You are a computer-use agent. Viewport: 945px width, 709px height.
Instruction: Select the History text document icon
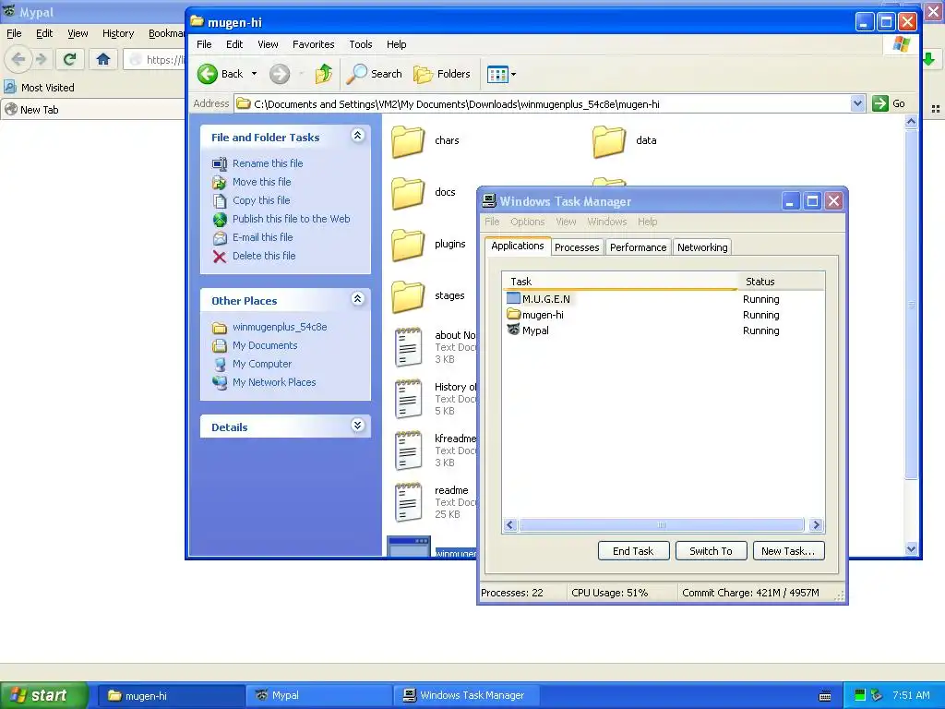tap(408, 399)
